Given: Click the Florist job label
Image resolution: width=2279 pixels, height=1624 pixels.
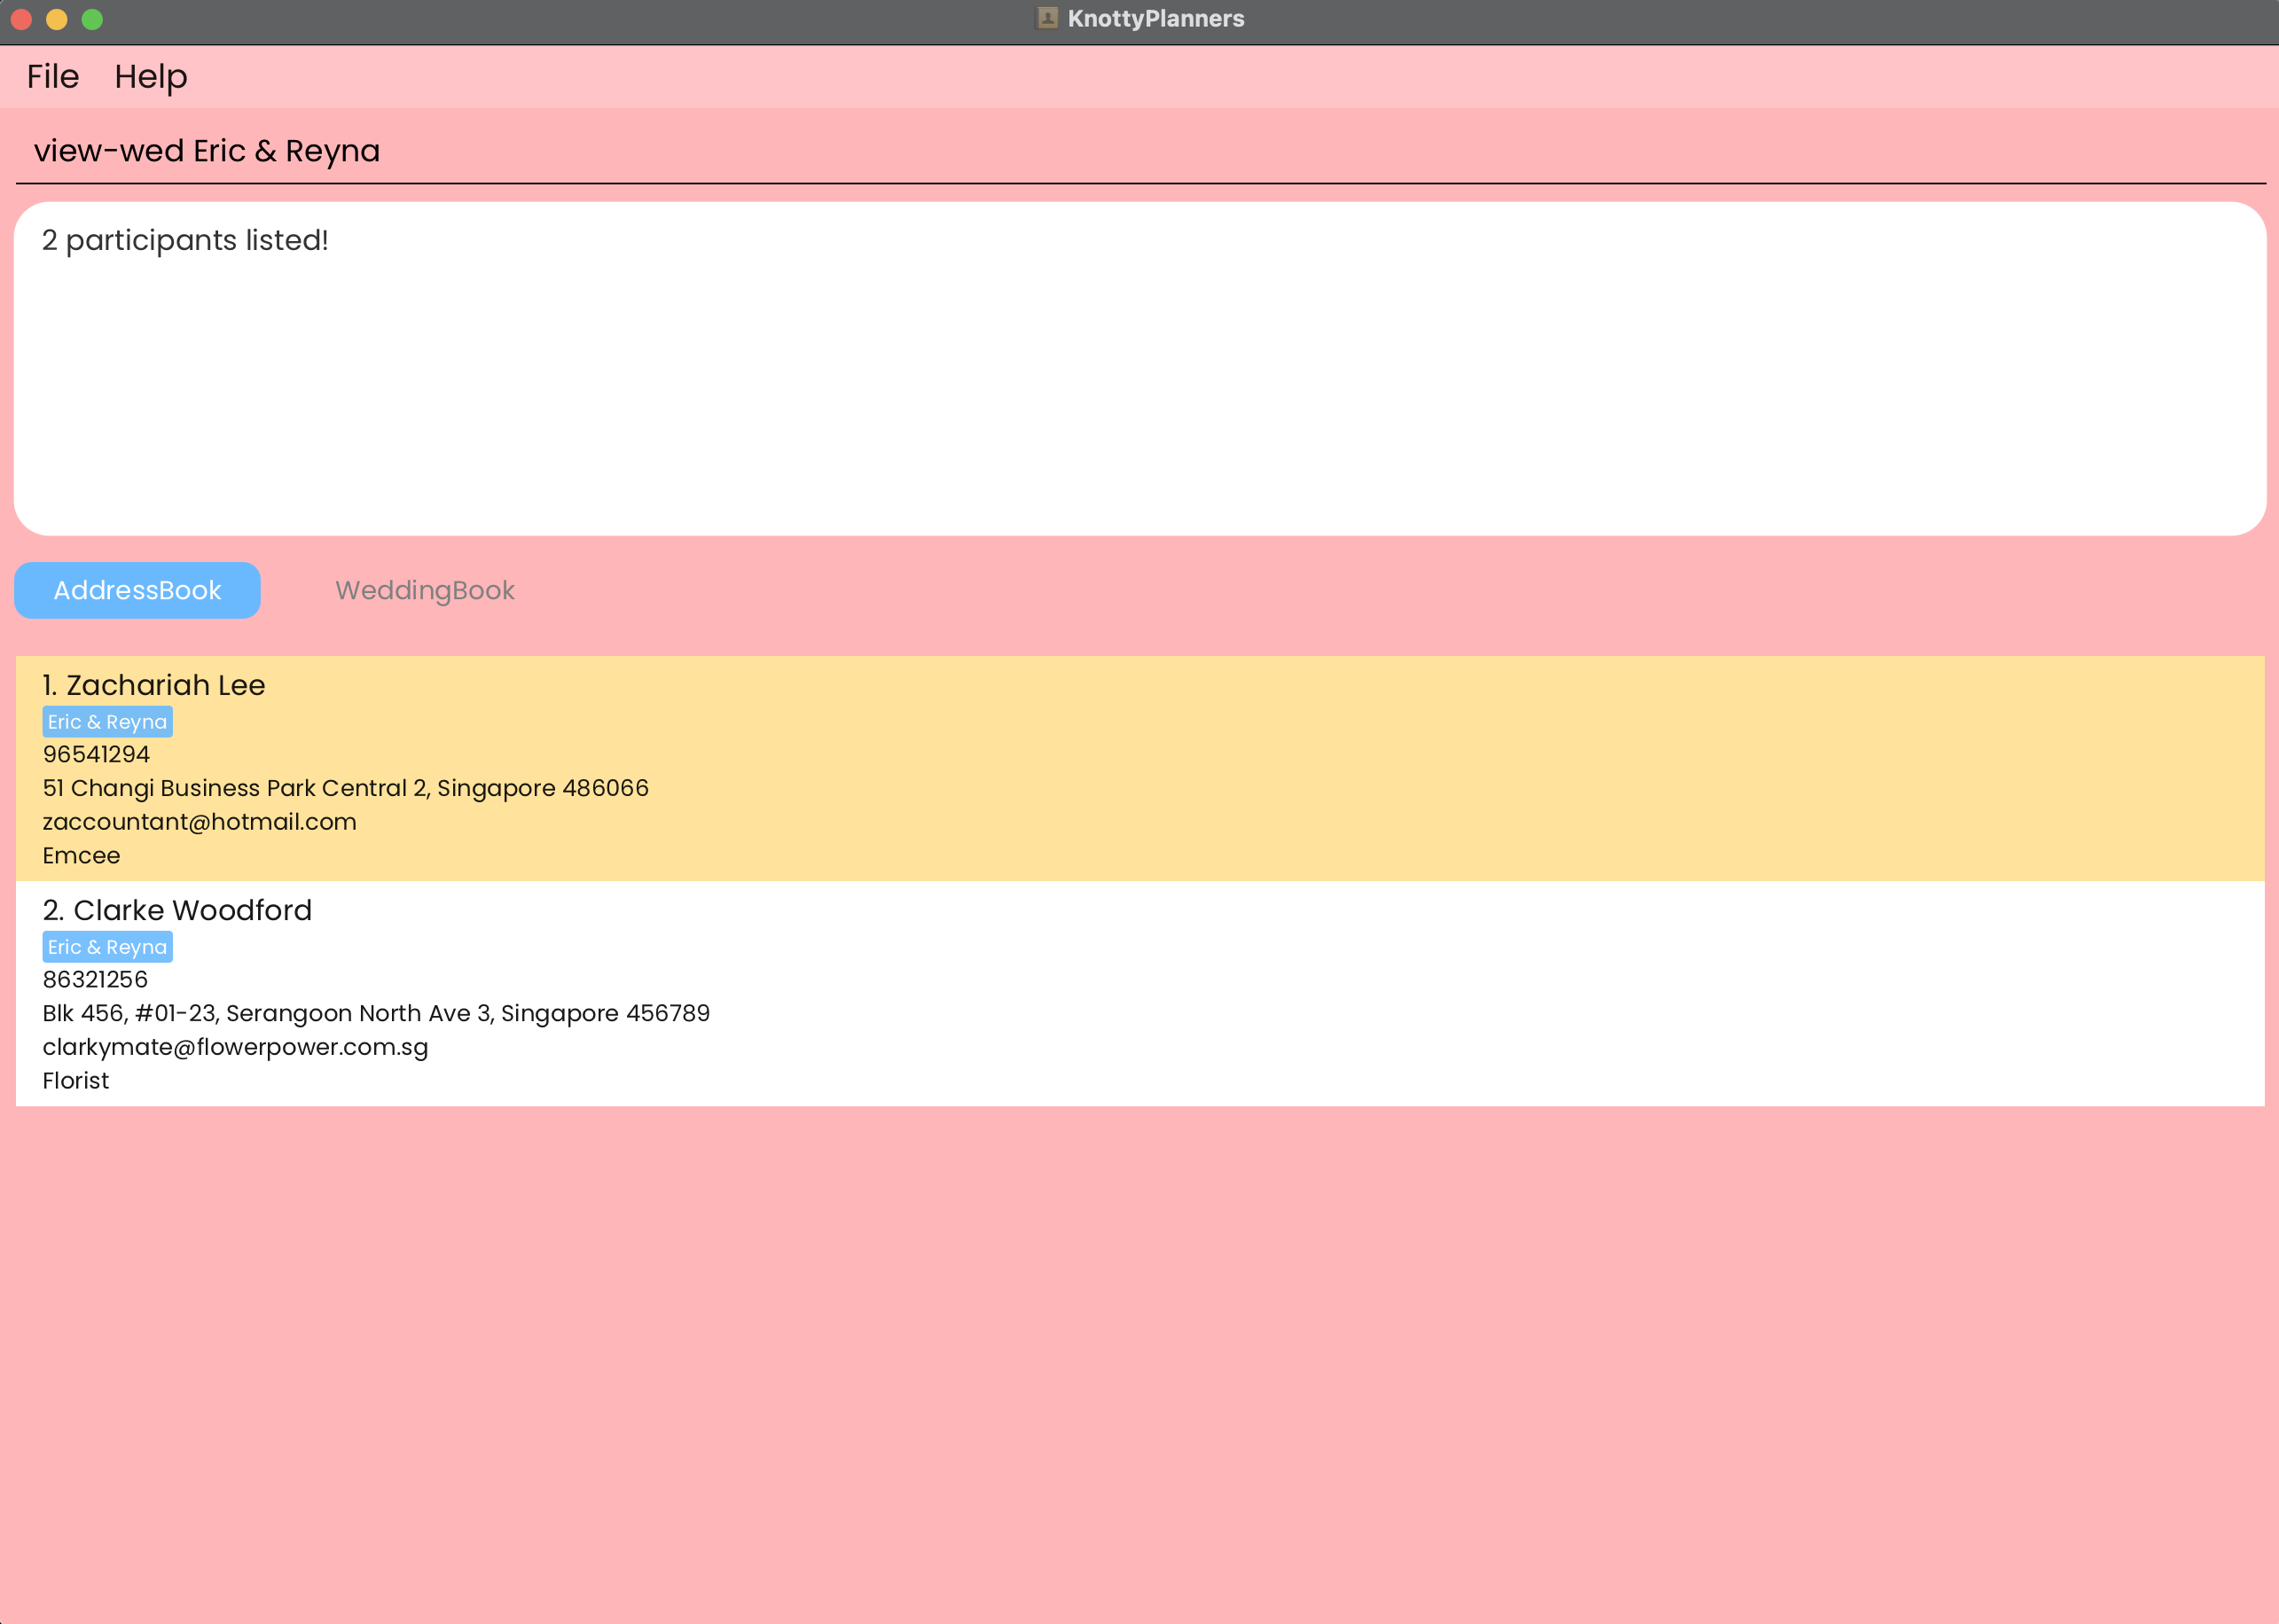Looking at the screenshot, I should pos(76,1081).
